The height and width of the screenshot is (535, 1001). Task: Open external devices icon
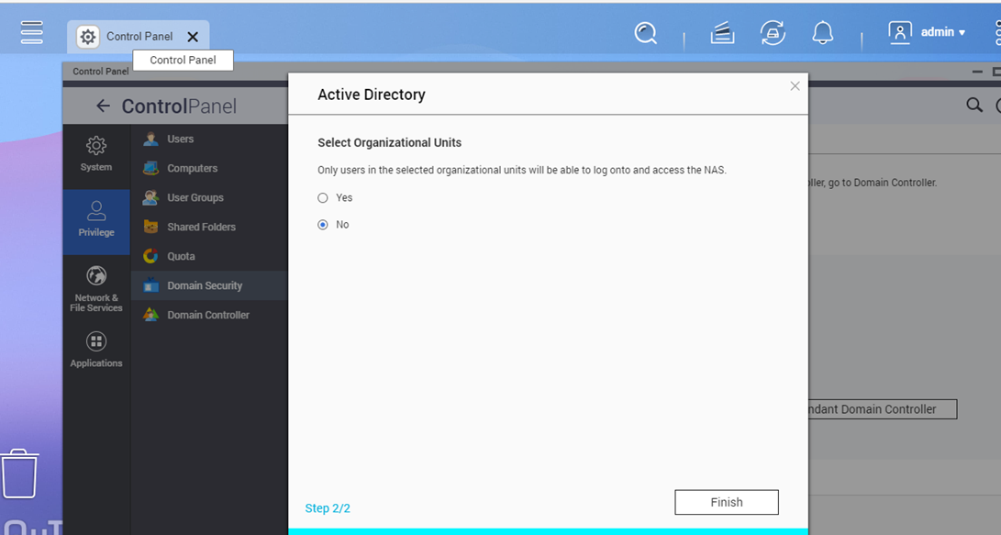pyautogui.click(x=773, y=32)
